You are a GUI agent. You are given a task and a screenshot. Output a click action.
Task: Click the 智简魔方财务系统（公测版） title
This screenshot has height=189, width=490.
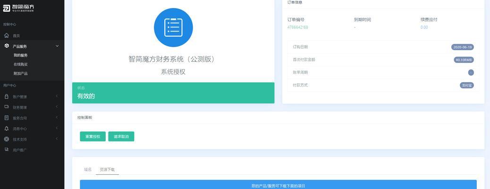(x=173, y=59)
